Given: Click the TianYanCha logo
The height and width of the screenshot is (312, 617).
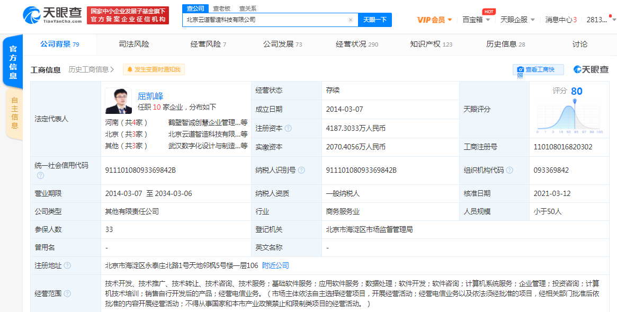Looking at the screenshot, I should pyautogui.click(x=52, y=15).
